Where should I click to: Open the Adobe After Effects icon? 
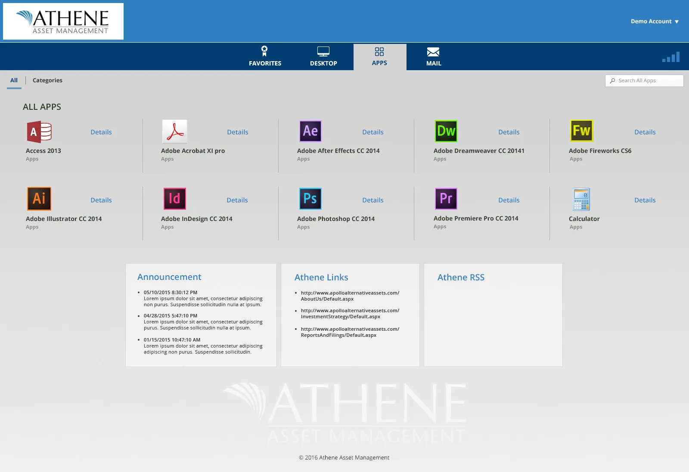[x=310, y=131]
